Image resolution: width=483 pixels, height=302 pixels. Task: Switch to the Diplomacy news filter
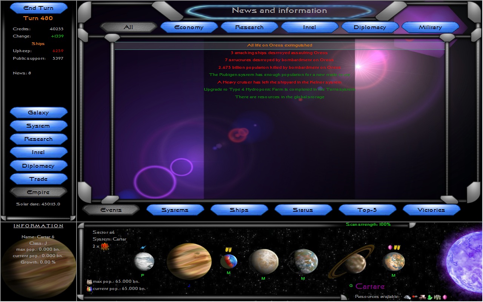(370, 27)
